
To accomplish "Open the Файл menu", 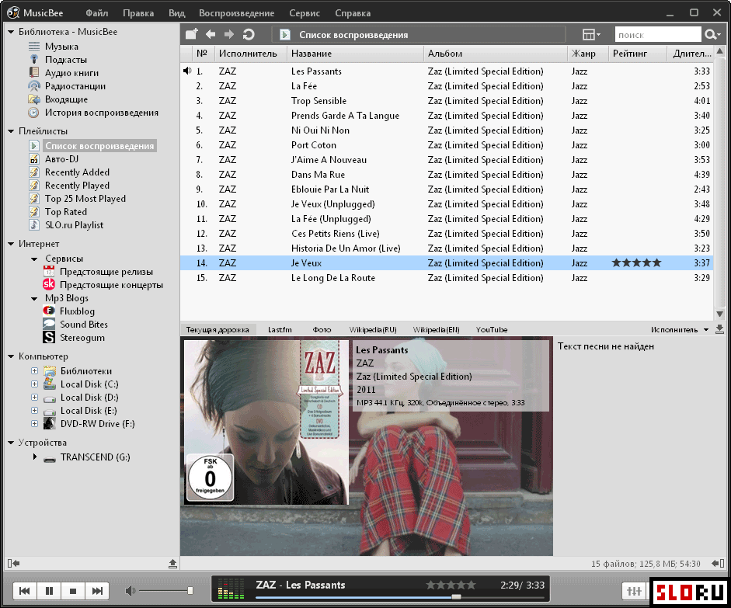I will (x=97, y=13).
